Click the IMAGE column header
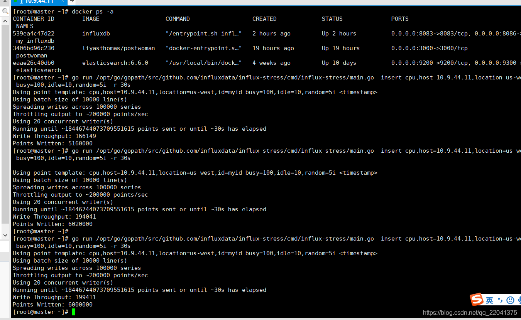This screenshot has height=320, width=521. 91,19
